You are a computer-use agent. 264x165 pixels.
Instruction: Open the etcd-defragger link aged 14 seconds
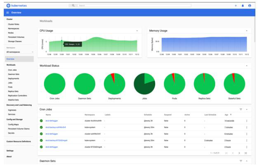(52, 121)
